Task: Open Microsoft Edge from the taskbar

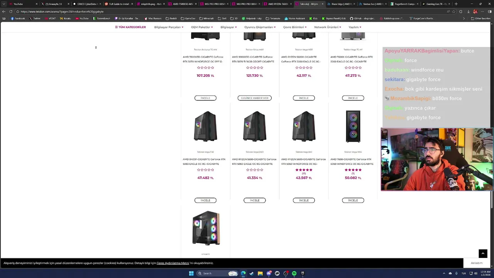Action: click(x=243, y=273)
